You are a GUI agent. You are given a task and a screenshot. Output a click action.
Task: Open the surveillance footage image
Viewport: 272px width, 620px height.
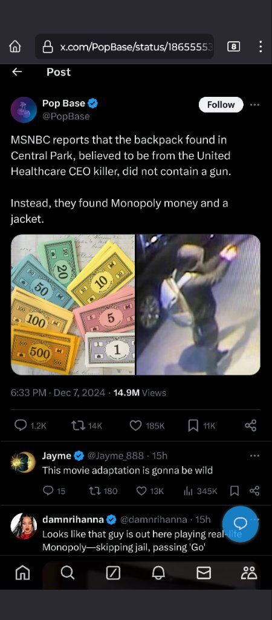(x=198, y=305)
